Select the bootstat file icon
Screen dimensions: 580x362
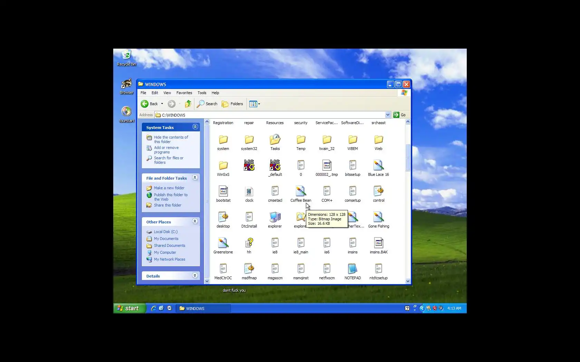223,191
